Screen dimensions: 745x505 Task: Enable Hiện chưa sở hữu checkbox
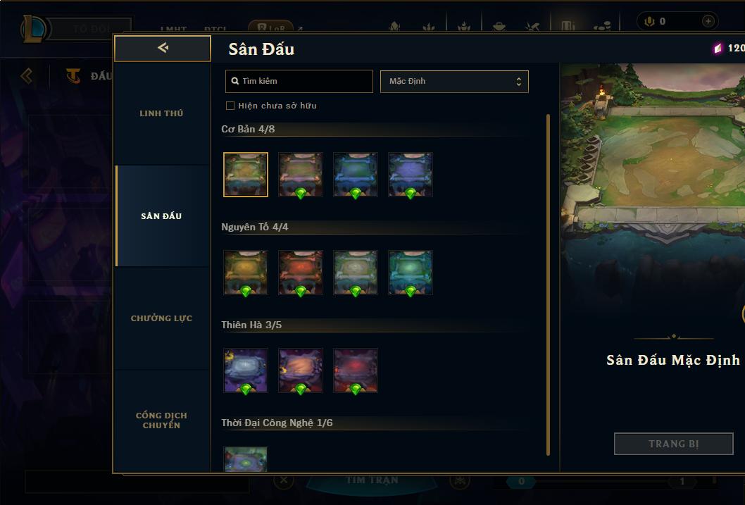click(x=230, y=106)
